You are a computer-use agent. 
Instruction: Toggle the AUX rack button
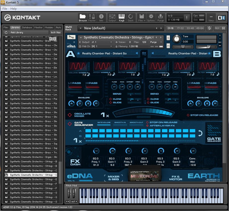coord(217,28)
